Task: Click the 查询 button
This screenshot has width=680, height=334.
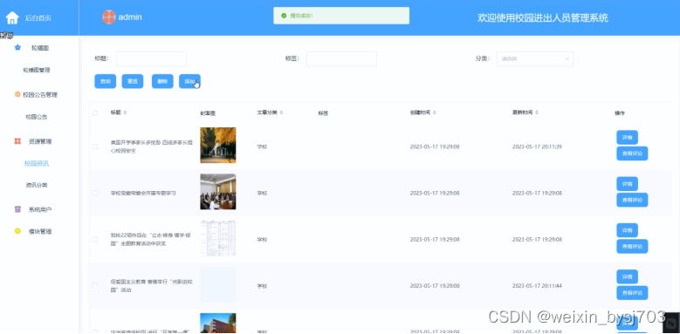Action: (x=106, y=81)
